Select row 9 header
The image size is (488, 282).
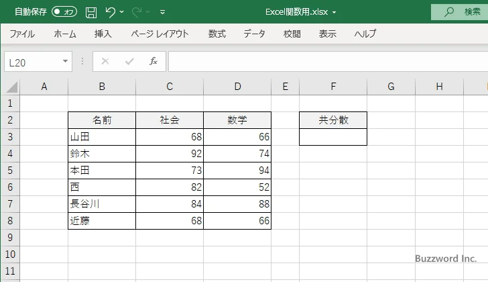click(10, 238)
